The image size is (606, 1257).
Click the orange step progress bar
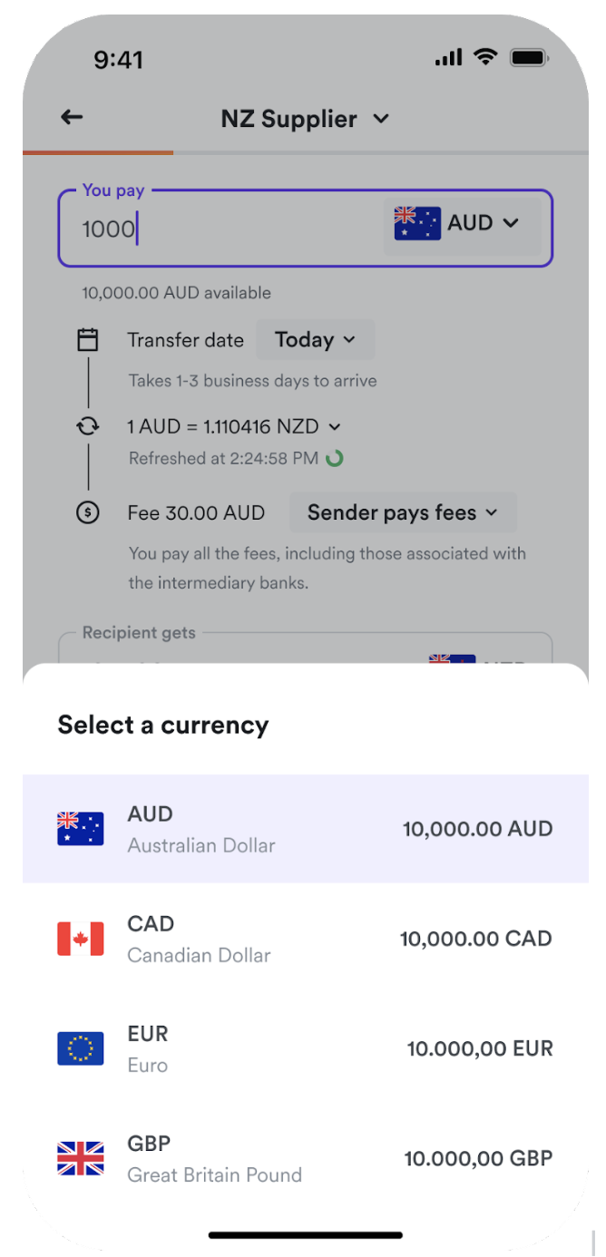pyautogui.click(x=98, y=152)
